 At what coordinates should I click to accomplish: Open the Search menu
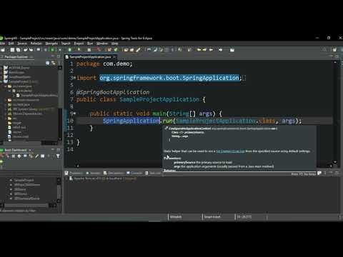coord(66,44)
